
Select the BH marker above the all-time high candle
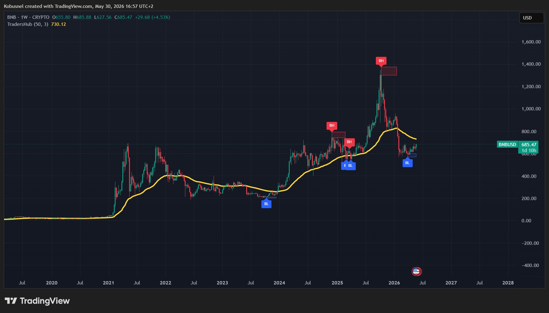[381, 61]
